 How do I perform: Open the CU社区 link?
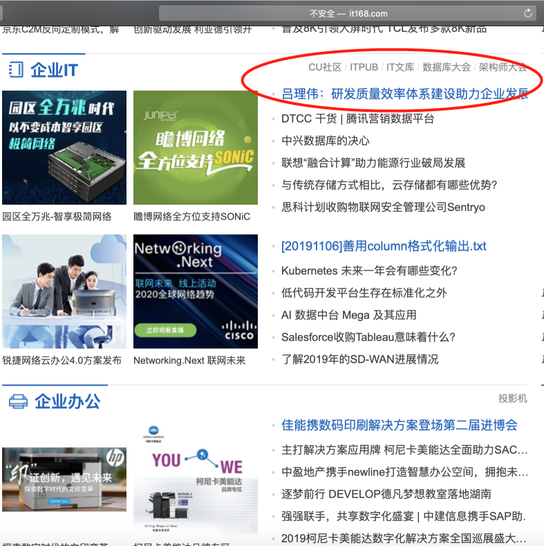tap(325, 67)
